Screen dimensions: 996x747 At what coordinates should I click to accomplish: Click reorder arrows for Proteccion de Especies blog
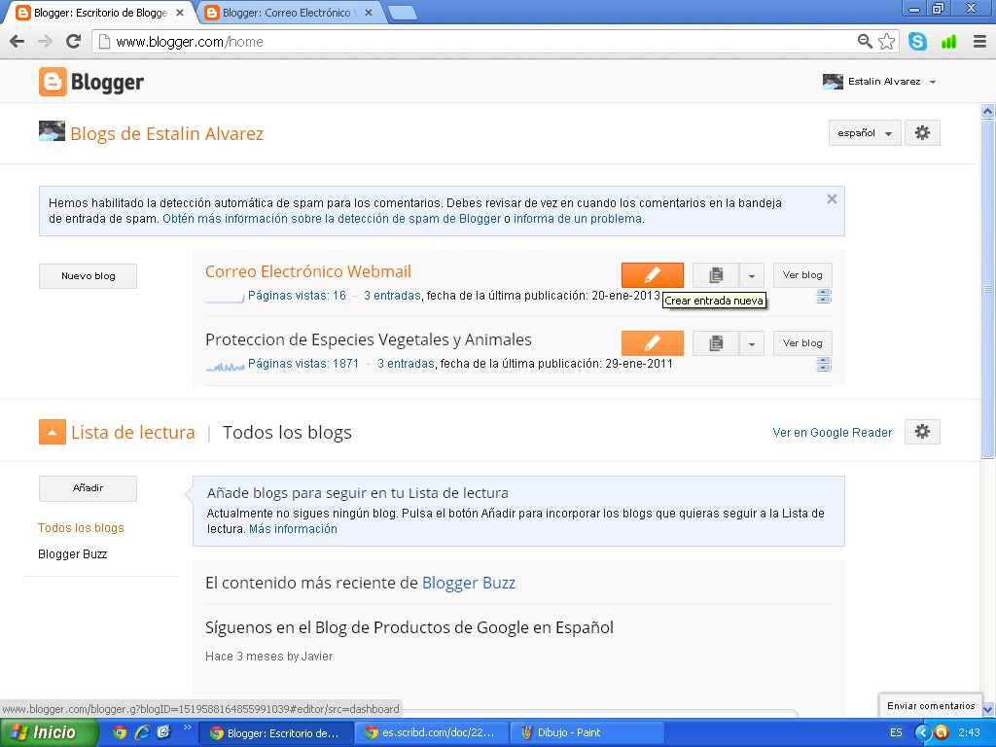[x=824, y=364]
